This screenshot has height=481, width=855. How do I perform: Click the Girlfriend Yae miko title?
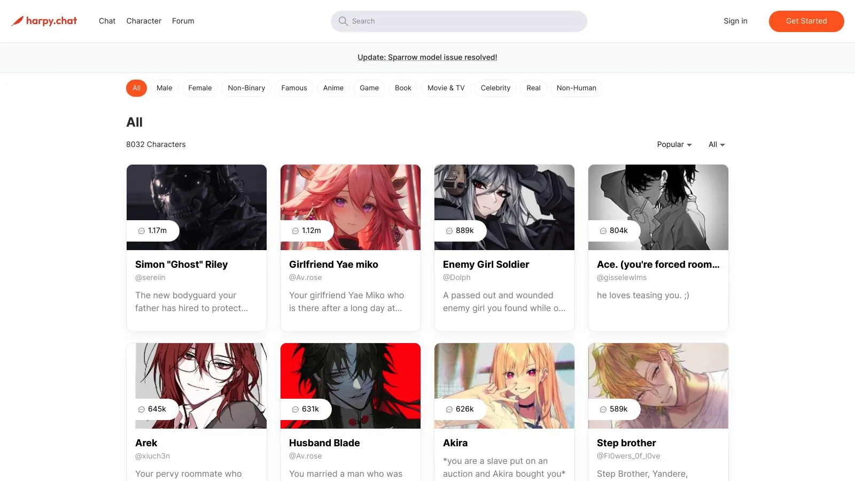click(333, 265)
